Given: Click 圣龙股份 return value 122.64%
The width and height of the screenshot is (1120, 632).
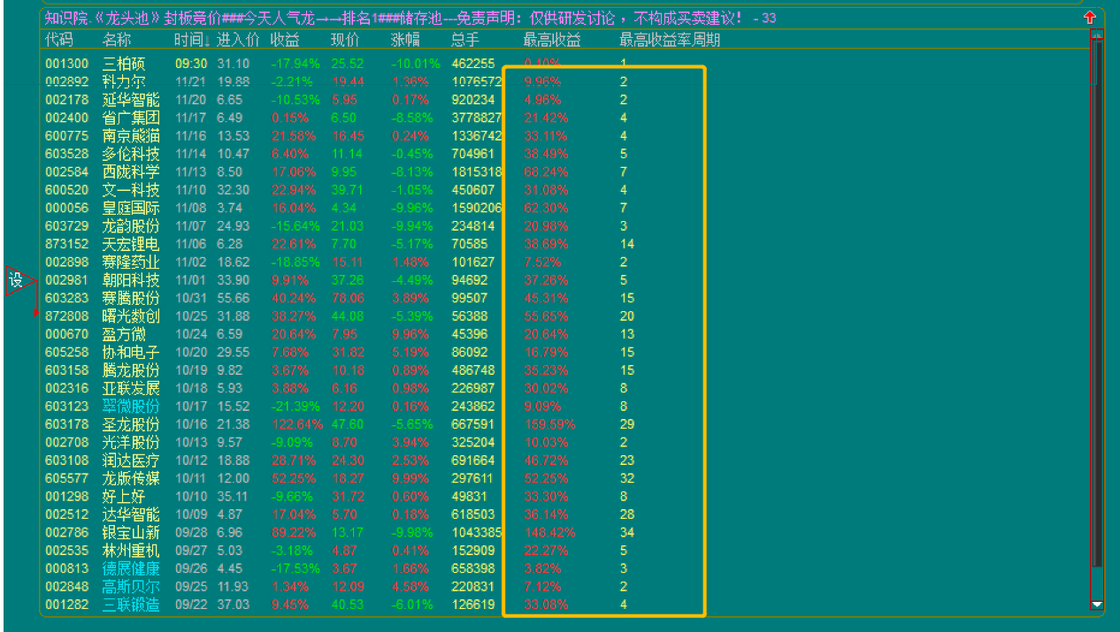Looking at the screenshot, I should [x=295, y=424].
